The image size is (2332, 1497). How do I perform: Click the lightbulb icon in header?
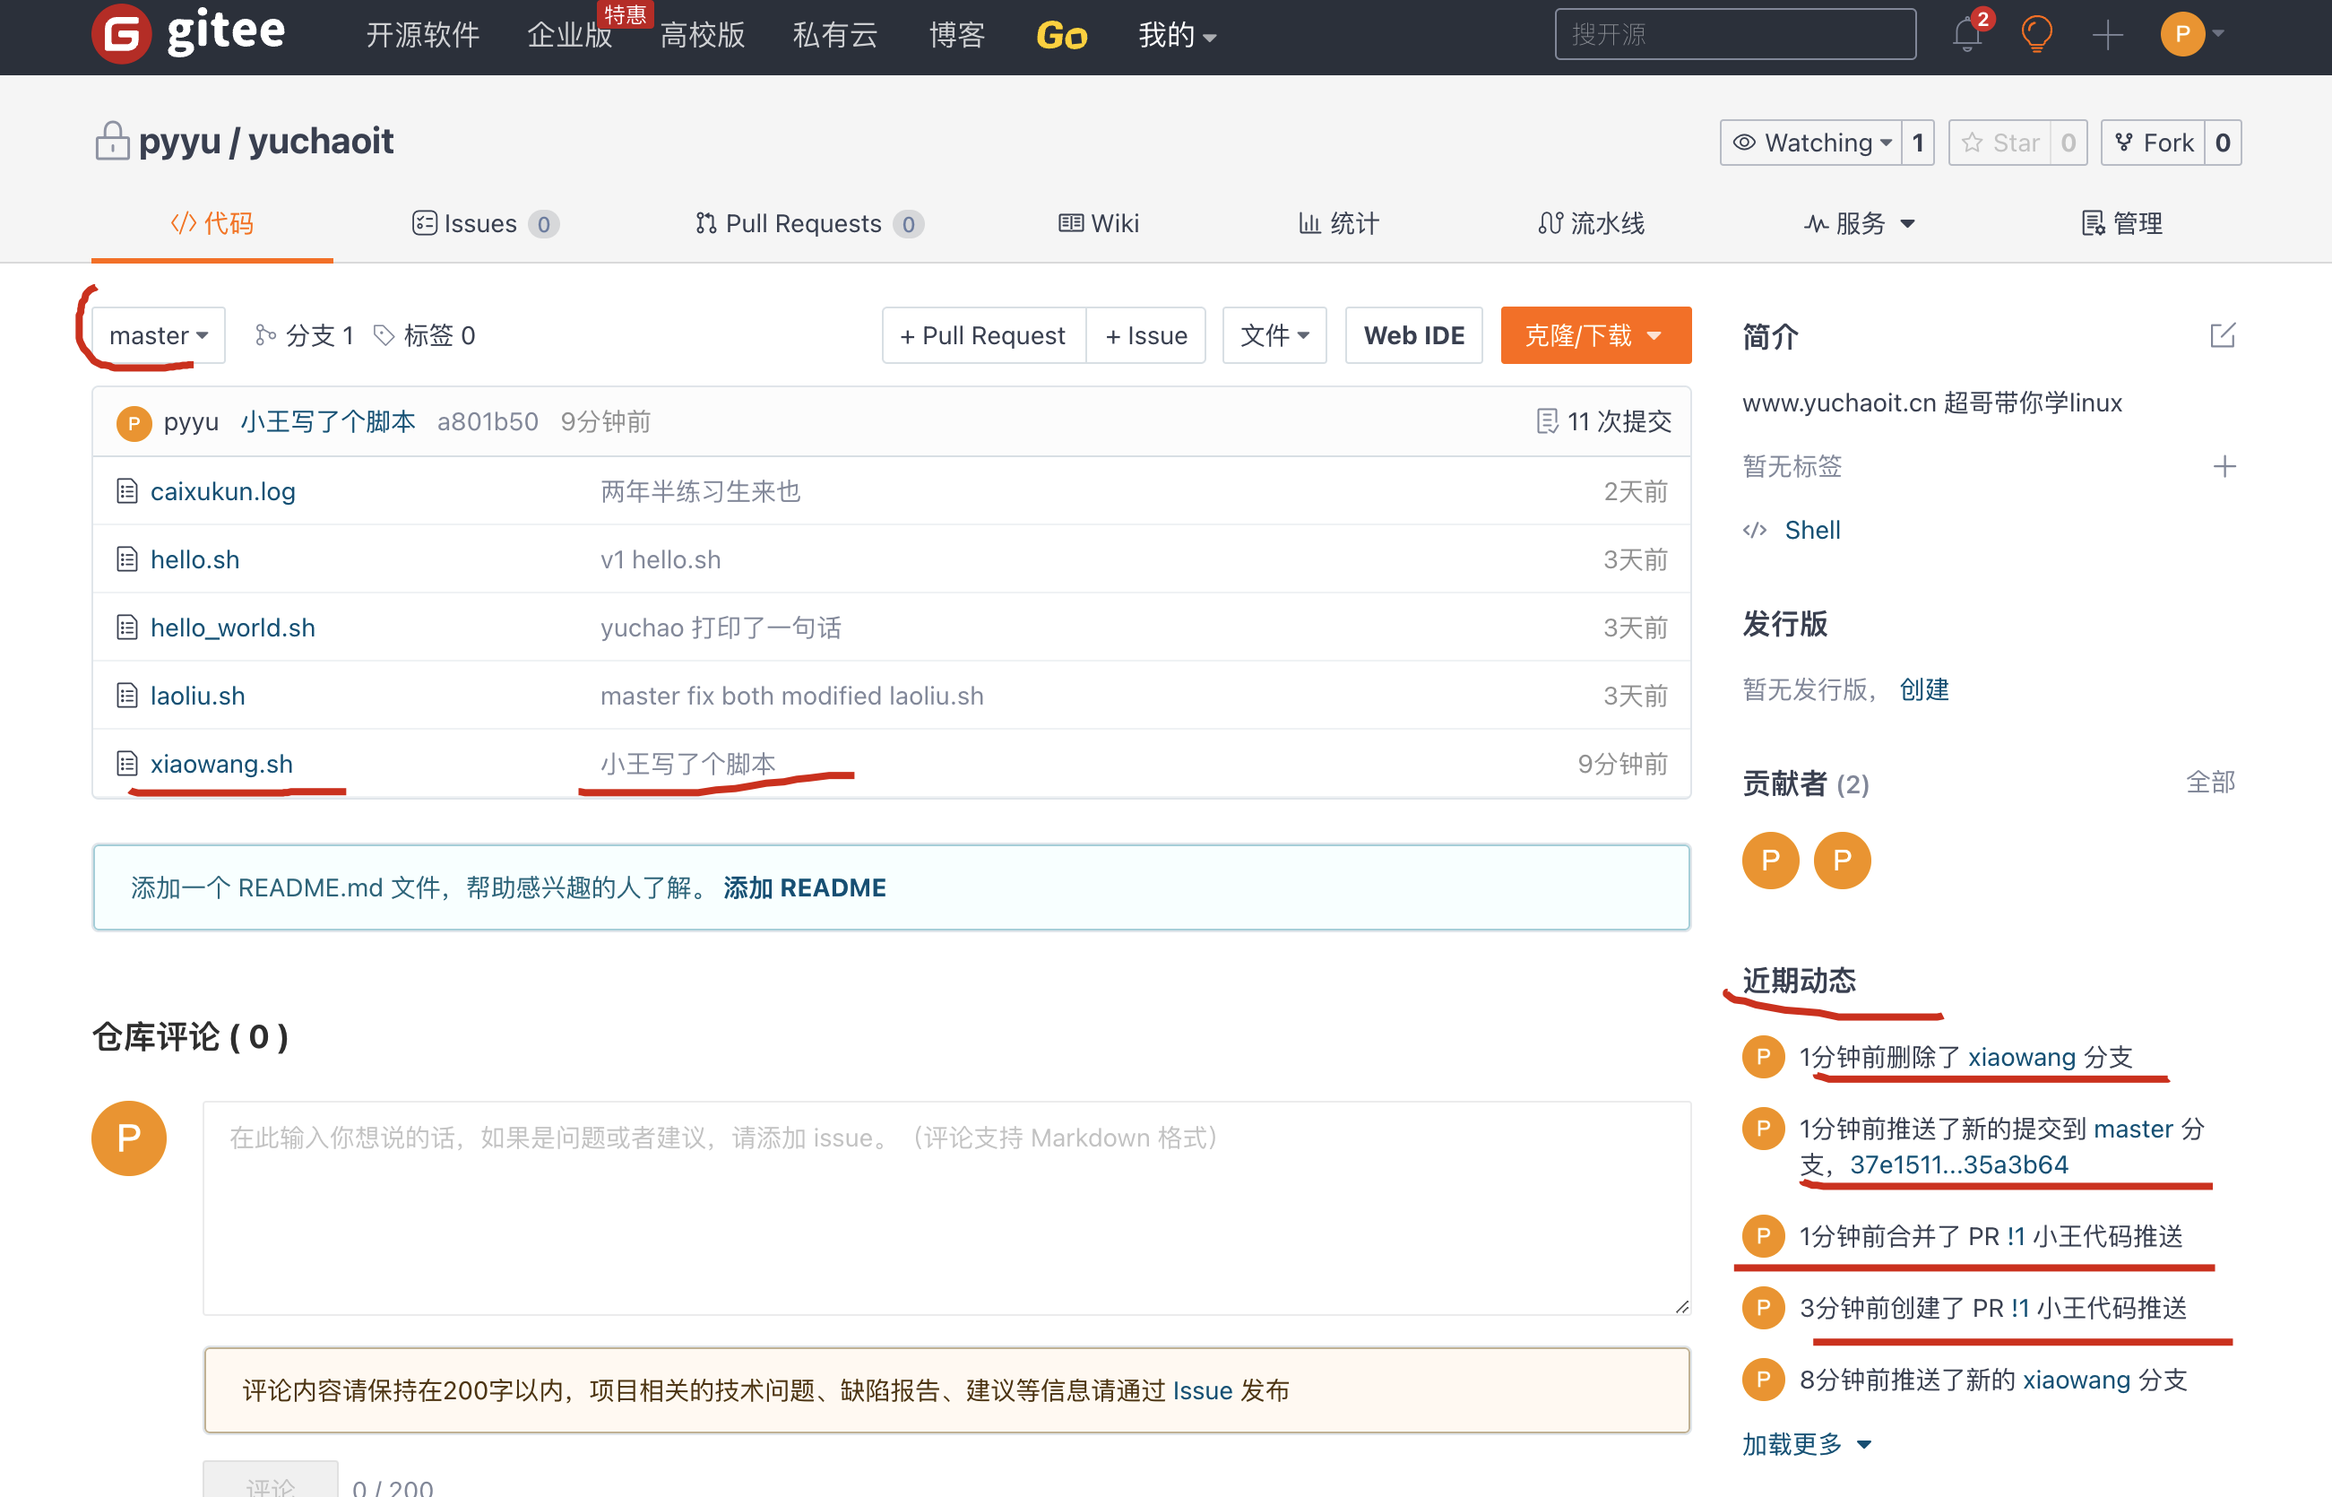(x=2036, y=35)
